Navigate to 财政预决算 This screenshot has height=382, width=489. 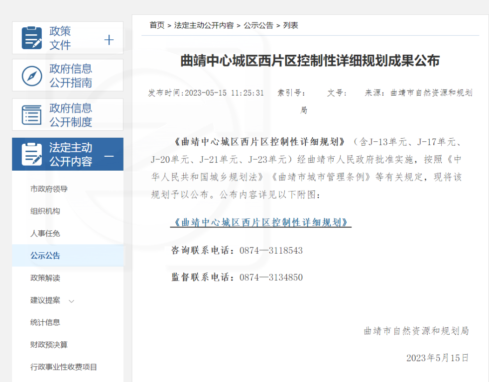tap(49, 345)
